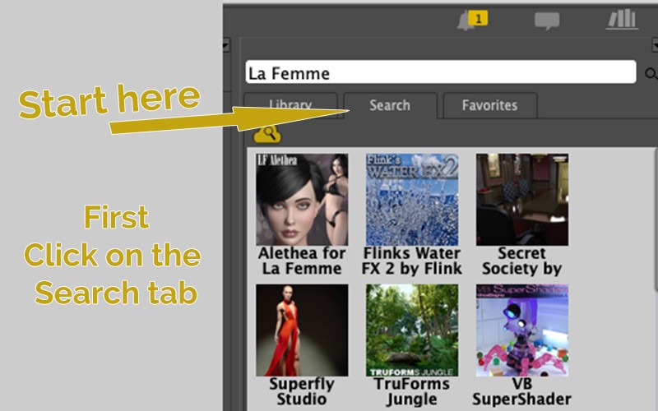Select the Alethea for La Femme thumbnail
The width and height of the screenshot is (658, 411).
302,200
